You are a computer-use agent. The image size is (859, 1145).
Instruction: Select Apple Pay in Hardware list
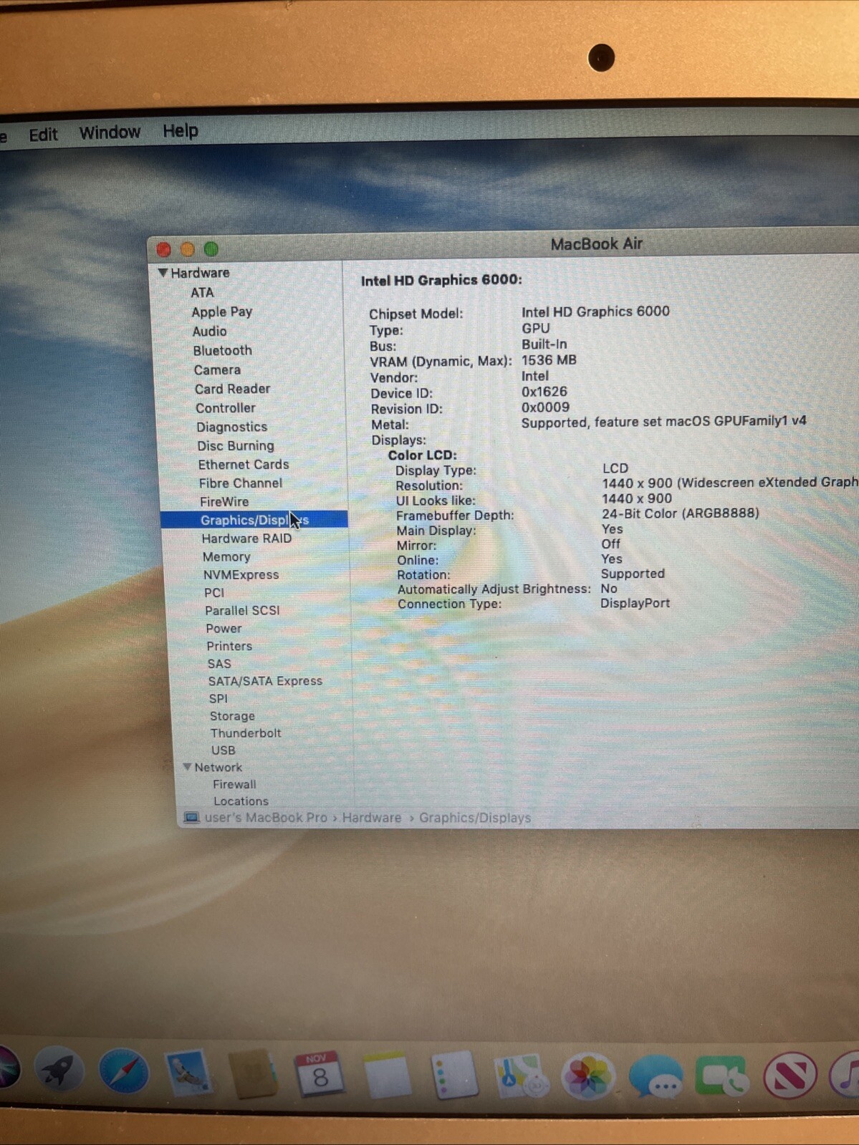pyautogui.click(x=221, y=311)
